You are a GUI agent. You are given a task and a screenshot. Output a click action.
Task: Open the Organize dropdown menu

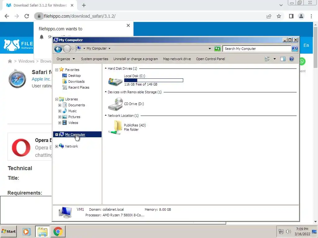pos(66,59)
